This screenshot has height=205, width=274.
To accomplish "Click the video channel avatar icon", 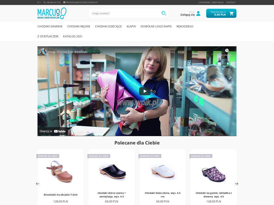I will click(43, 52).
